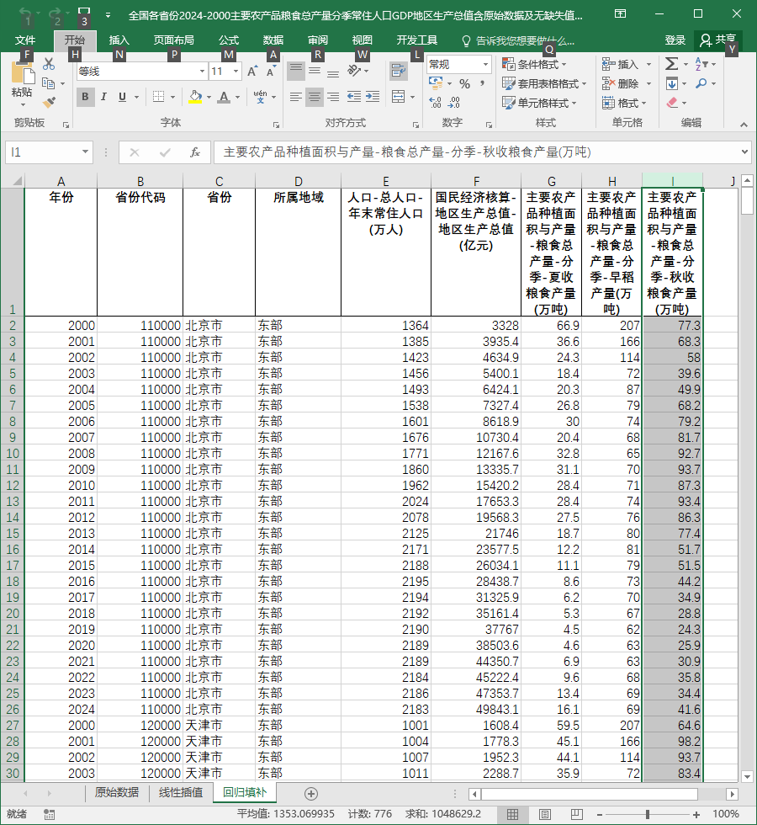Open the 数据 ribbon tab
The width and height of the screenshot is (757, 825).
tap(273, 40)
